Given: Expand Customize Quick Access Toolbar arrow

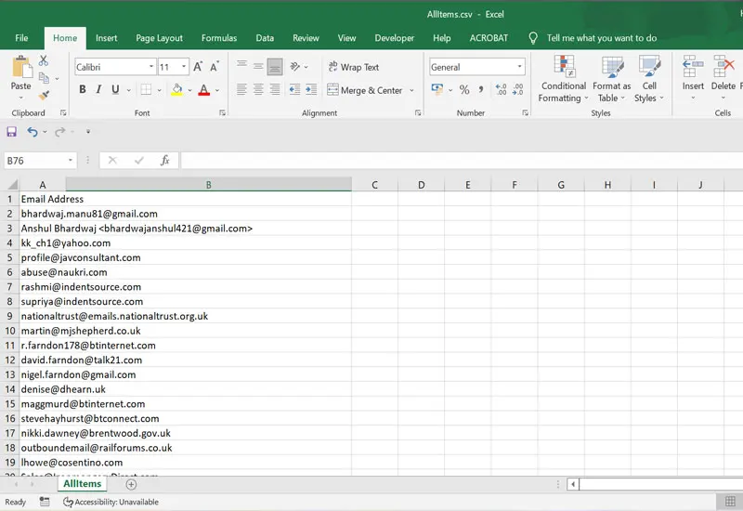Looking at the screenshot, I should (88, 131).
